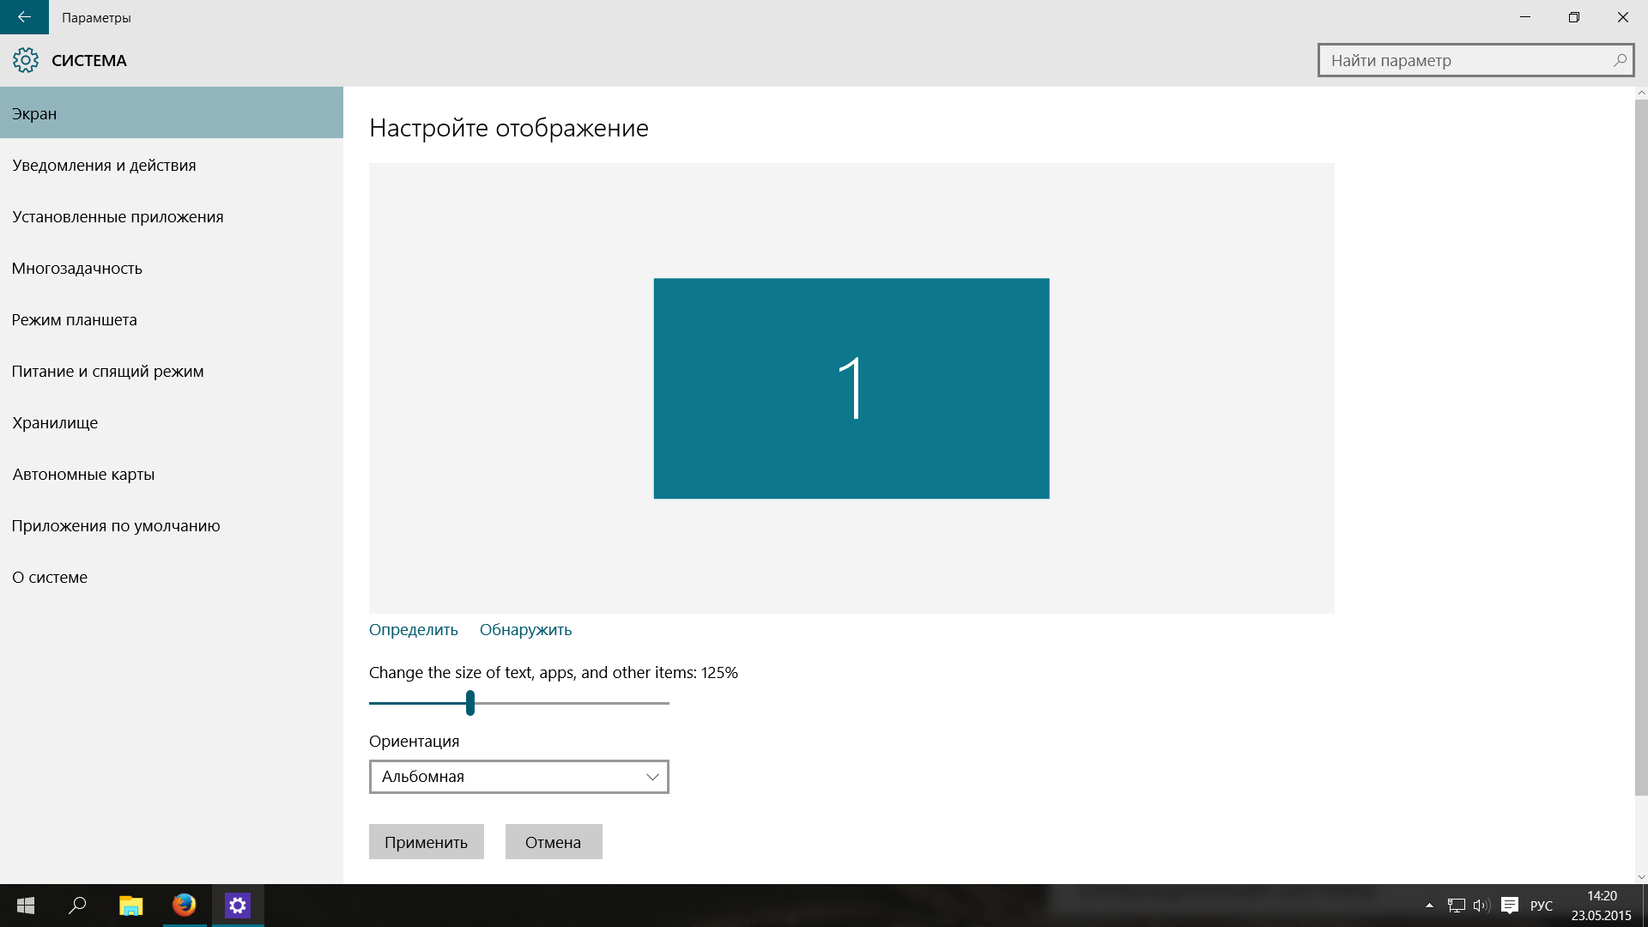Open Уведомления и действия section

coord(172,165)
